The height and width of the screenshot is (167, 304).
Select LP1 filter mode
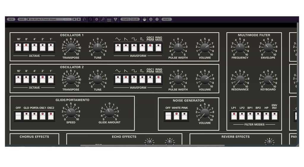coord(234,116)
